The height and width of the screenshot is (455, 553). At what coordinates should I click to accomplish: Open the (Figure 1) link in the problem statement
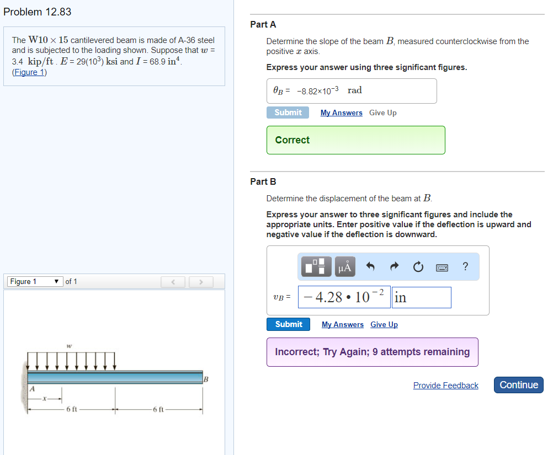point(29,72)
